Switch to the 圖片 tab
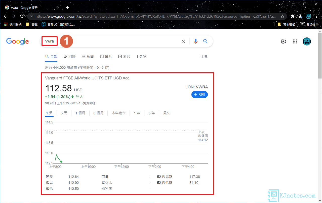The image size is (322, 203). click(x=106, y=57)
